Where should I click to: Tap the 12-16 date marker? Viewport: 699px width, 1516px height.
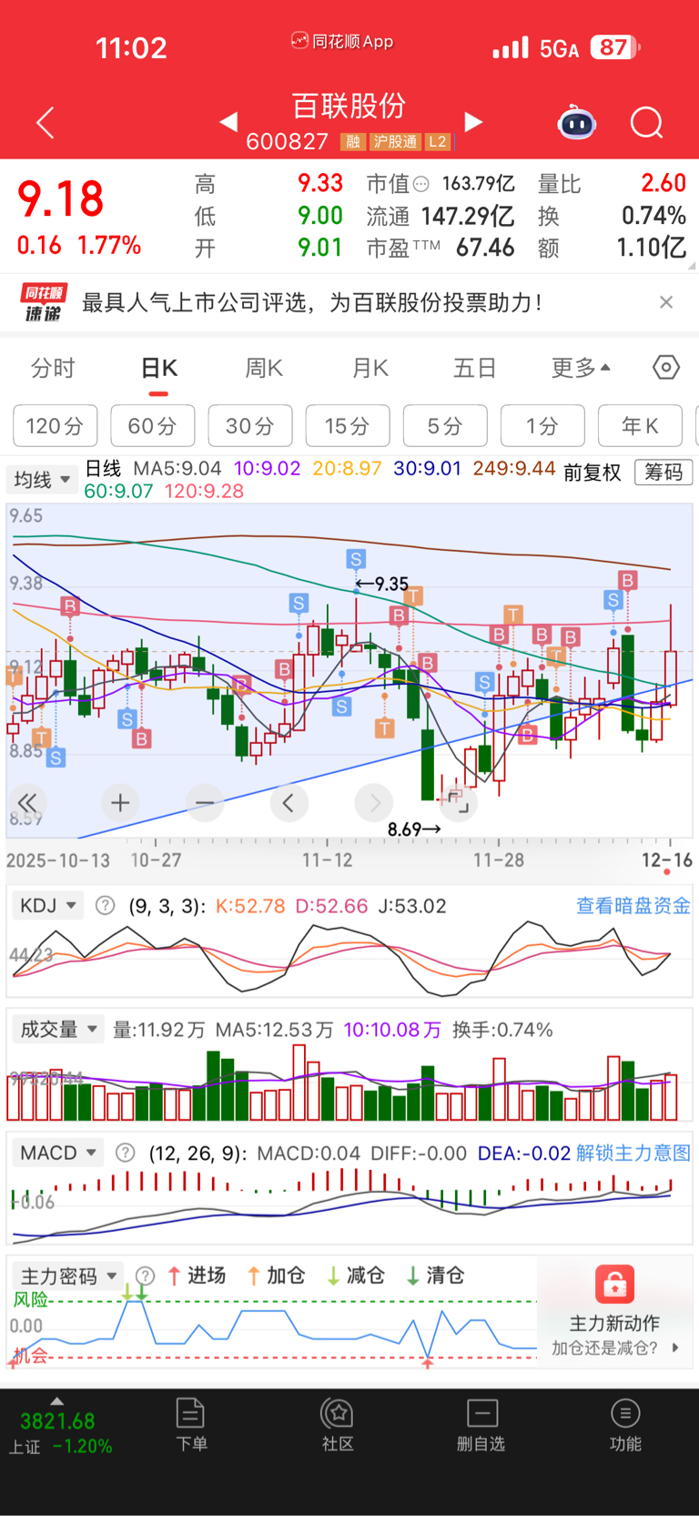(x=666, y=860)
